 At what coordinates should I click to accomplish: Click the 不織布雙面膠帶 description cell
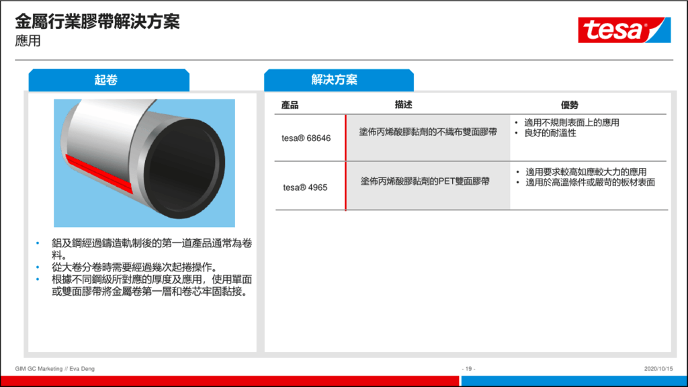point(428,132)
